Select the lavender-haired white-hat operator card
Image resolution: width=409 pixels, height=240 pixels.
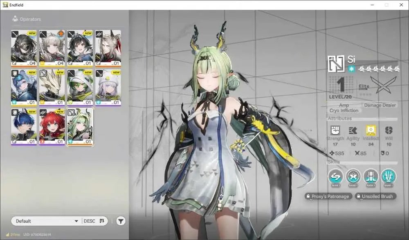tap(108, 87)
